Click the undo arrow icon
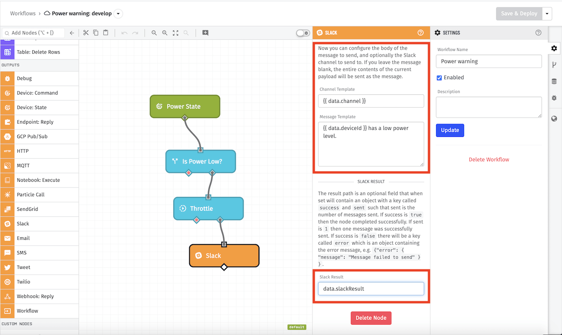Image resolution: width=562 pixels, height=335 pixels. point(124,33)
